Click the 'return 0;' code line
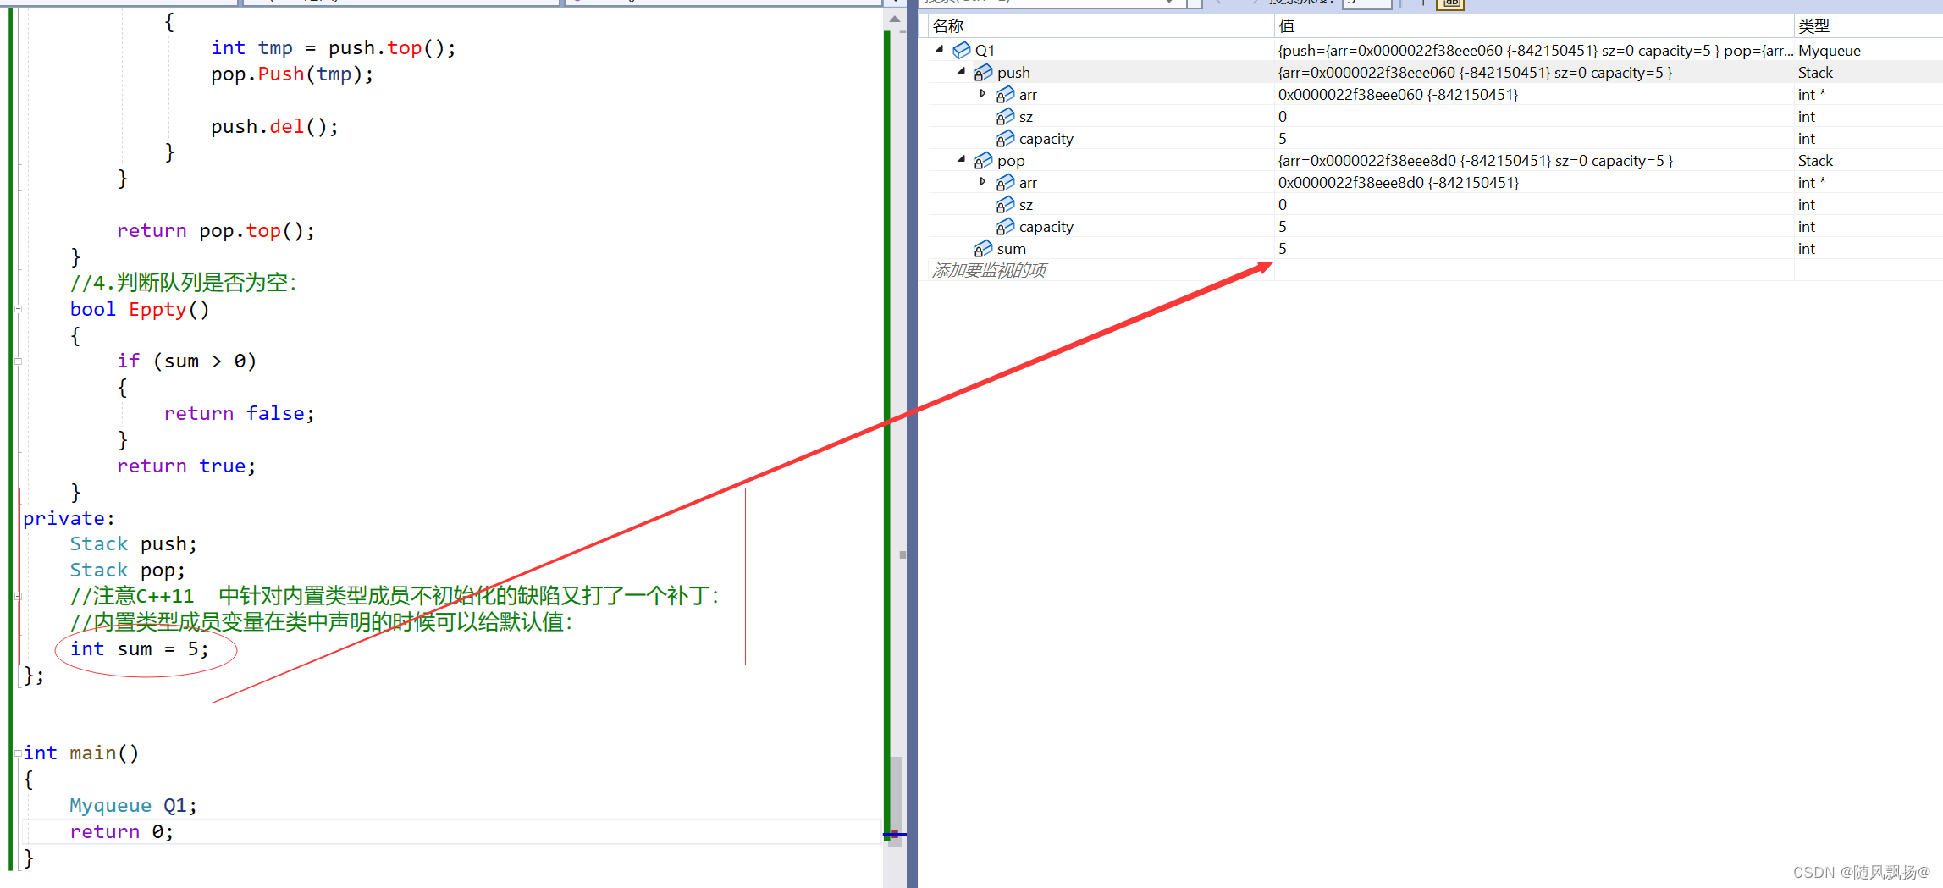The width and height of the screenshot is (1943, 888). [121, 831]
